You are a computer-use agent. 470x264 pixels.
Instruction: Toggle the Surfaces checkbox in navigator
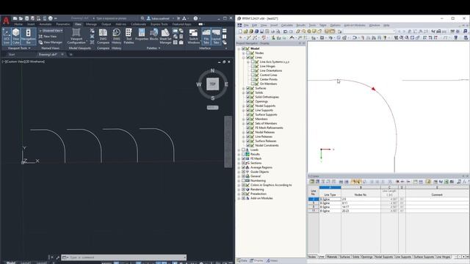click(x=248, y=88)
